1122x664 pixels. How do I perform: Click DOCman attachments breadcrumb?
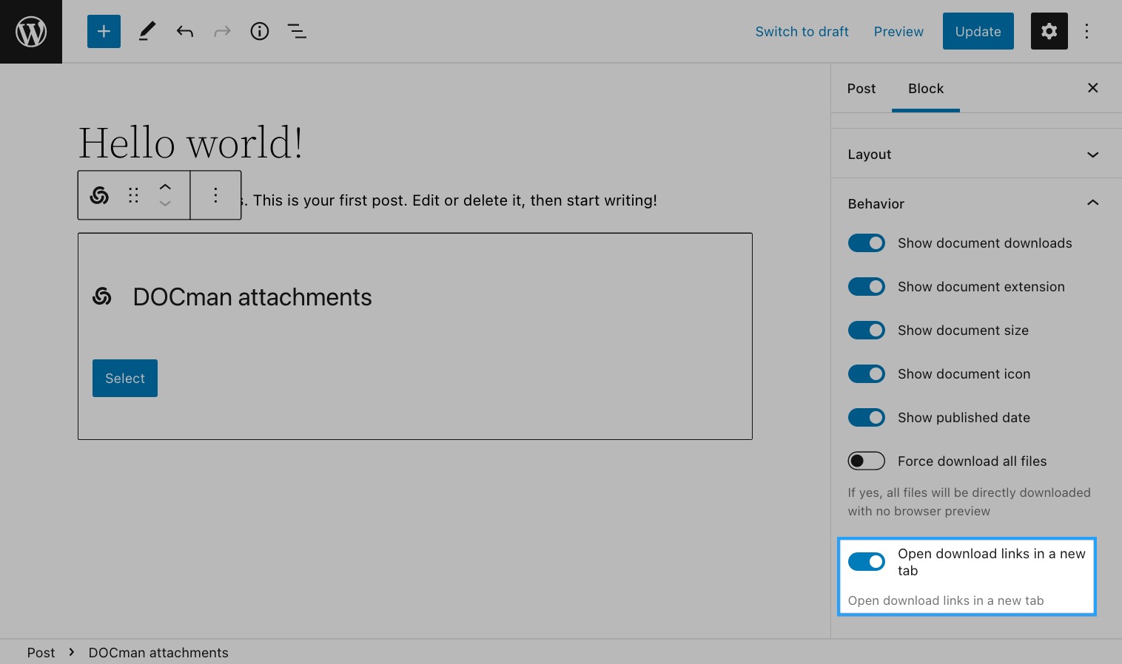click(x=158, y=652)
